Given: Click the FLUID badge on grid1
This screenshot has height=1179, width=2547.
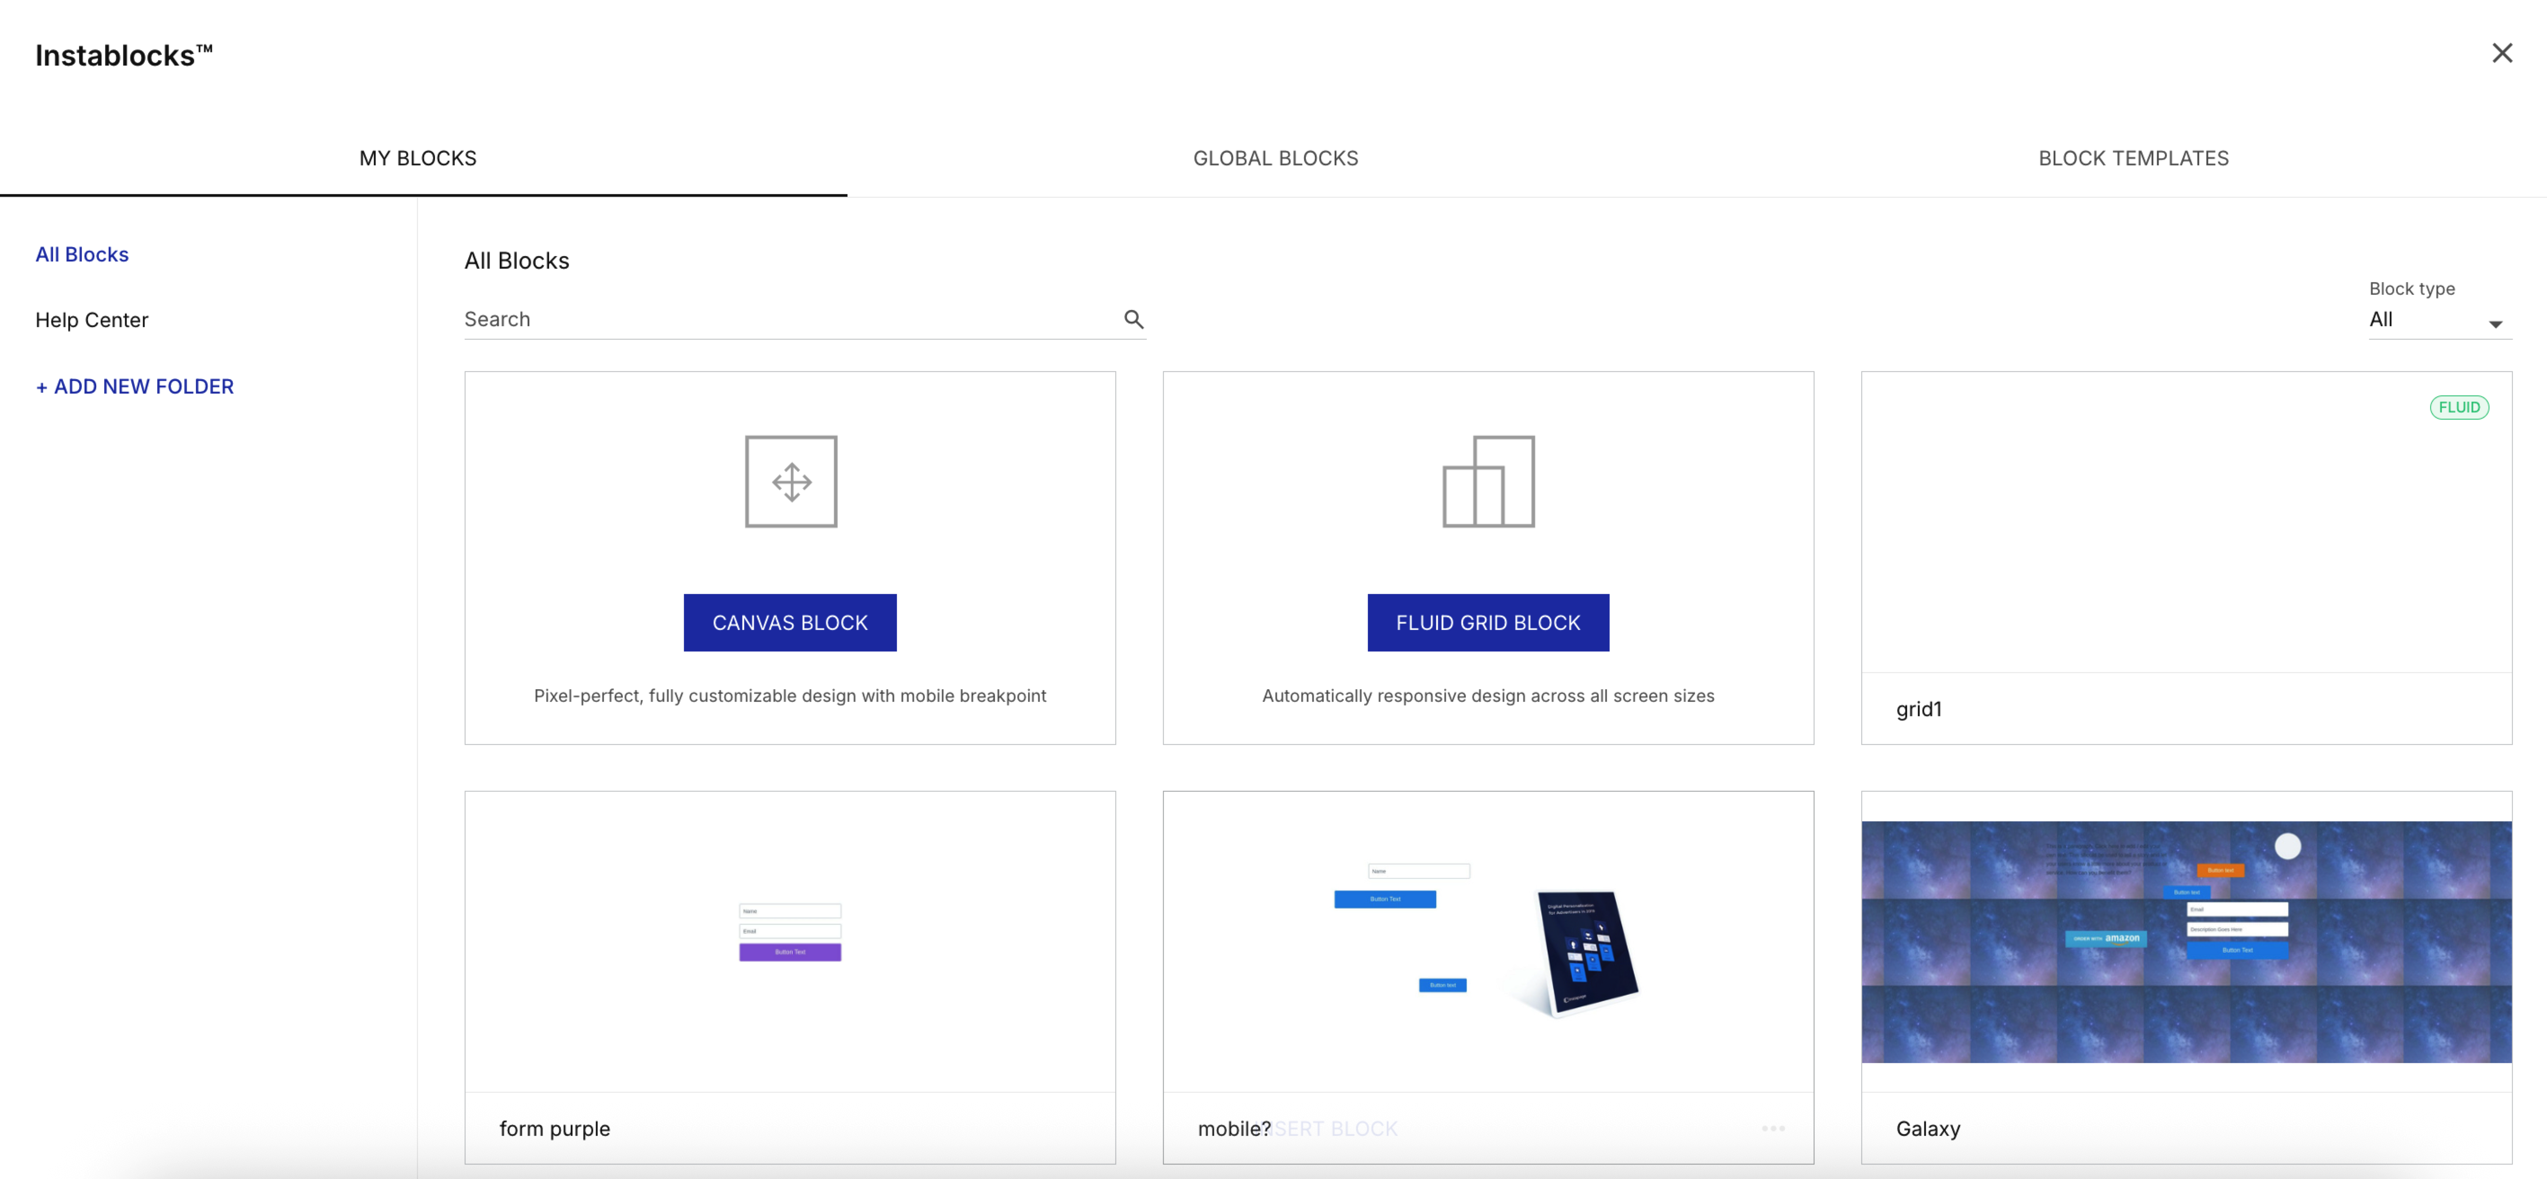Looking at the screenshot, I should (x=2459, y=407).
